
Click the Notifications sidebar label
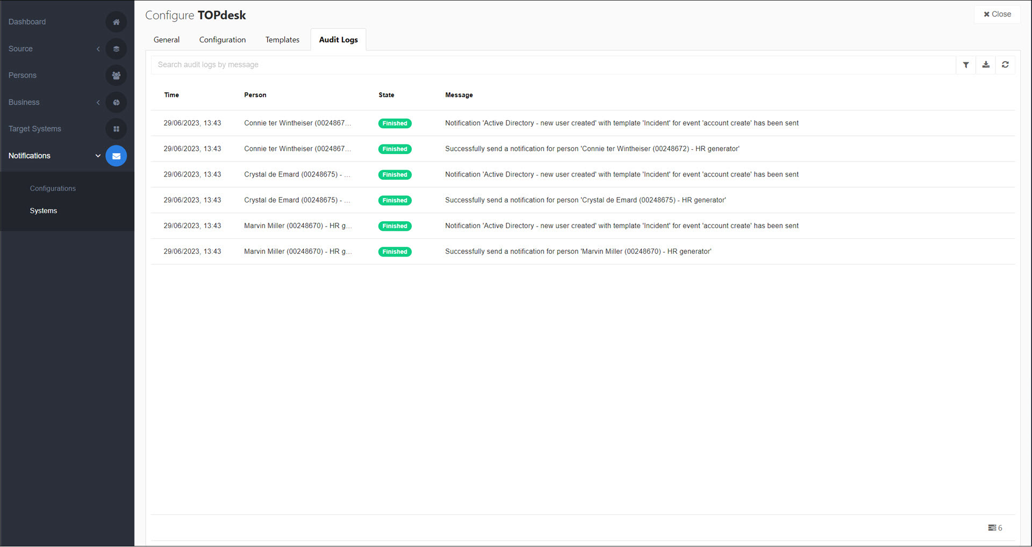click(x=30, y=156)
